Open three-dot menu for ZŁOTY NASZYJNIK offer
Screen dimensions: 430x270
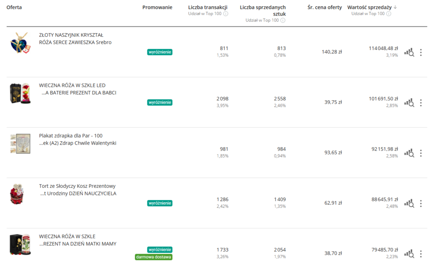coord(421,52)
